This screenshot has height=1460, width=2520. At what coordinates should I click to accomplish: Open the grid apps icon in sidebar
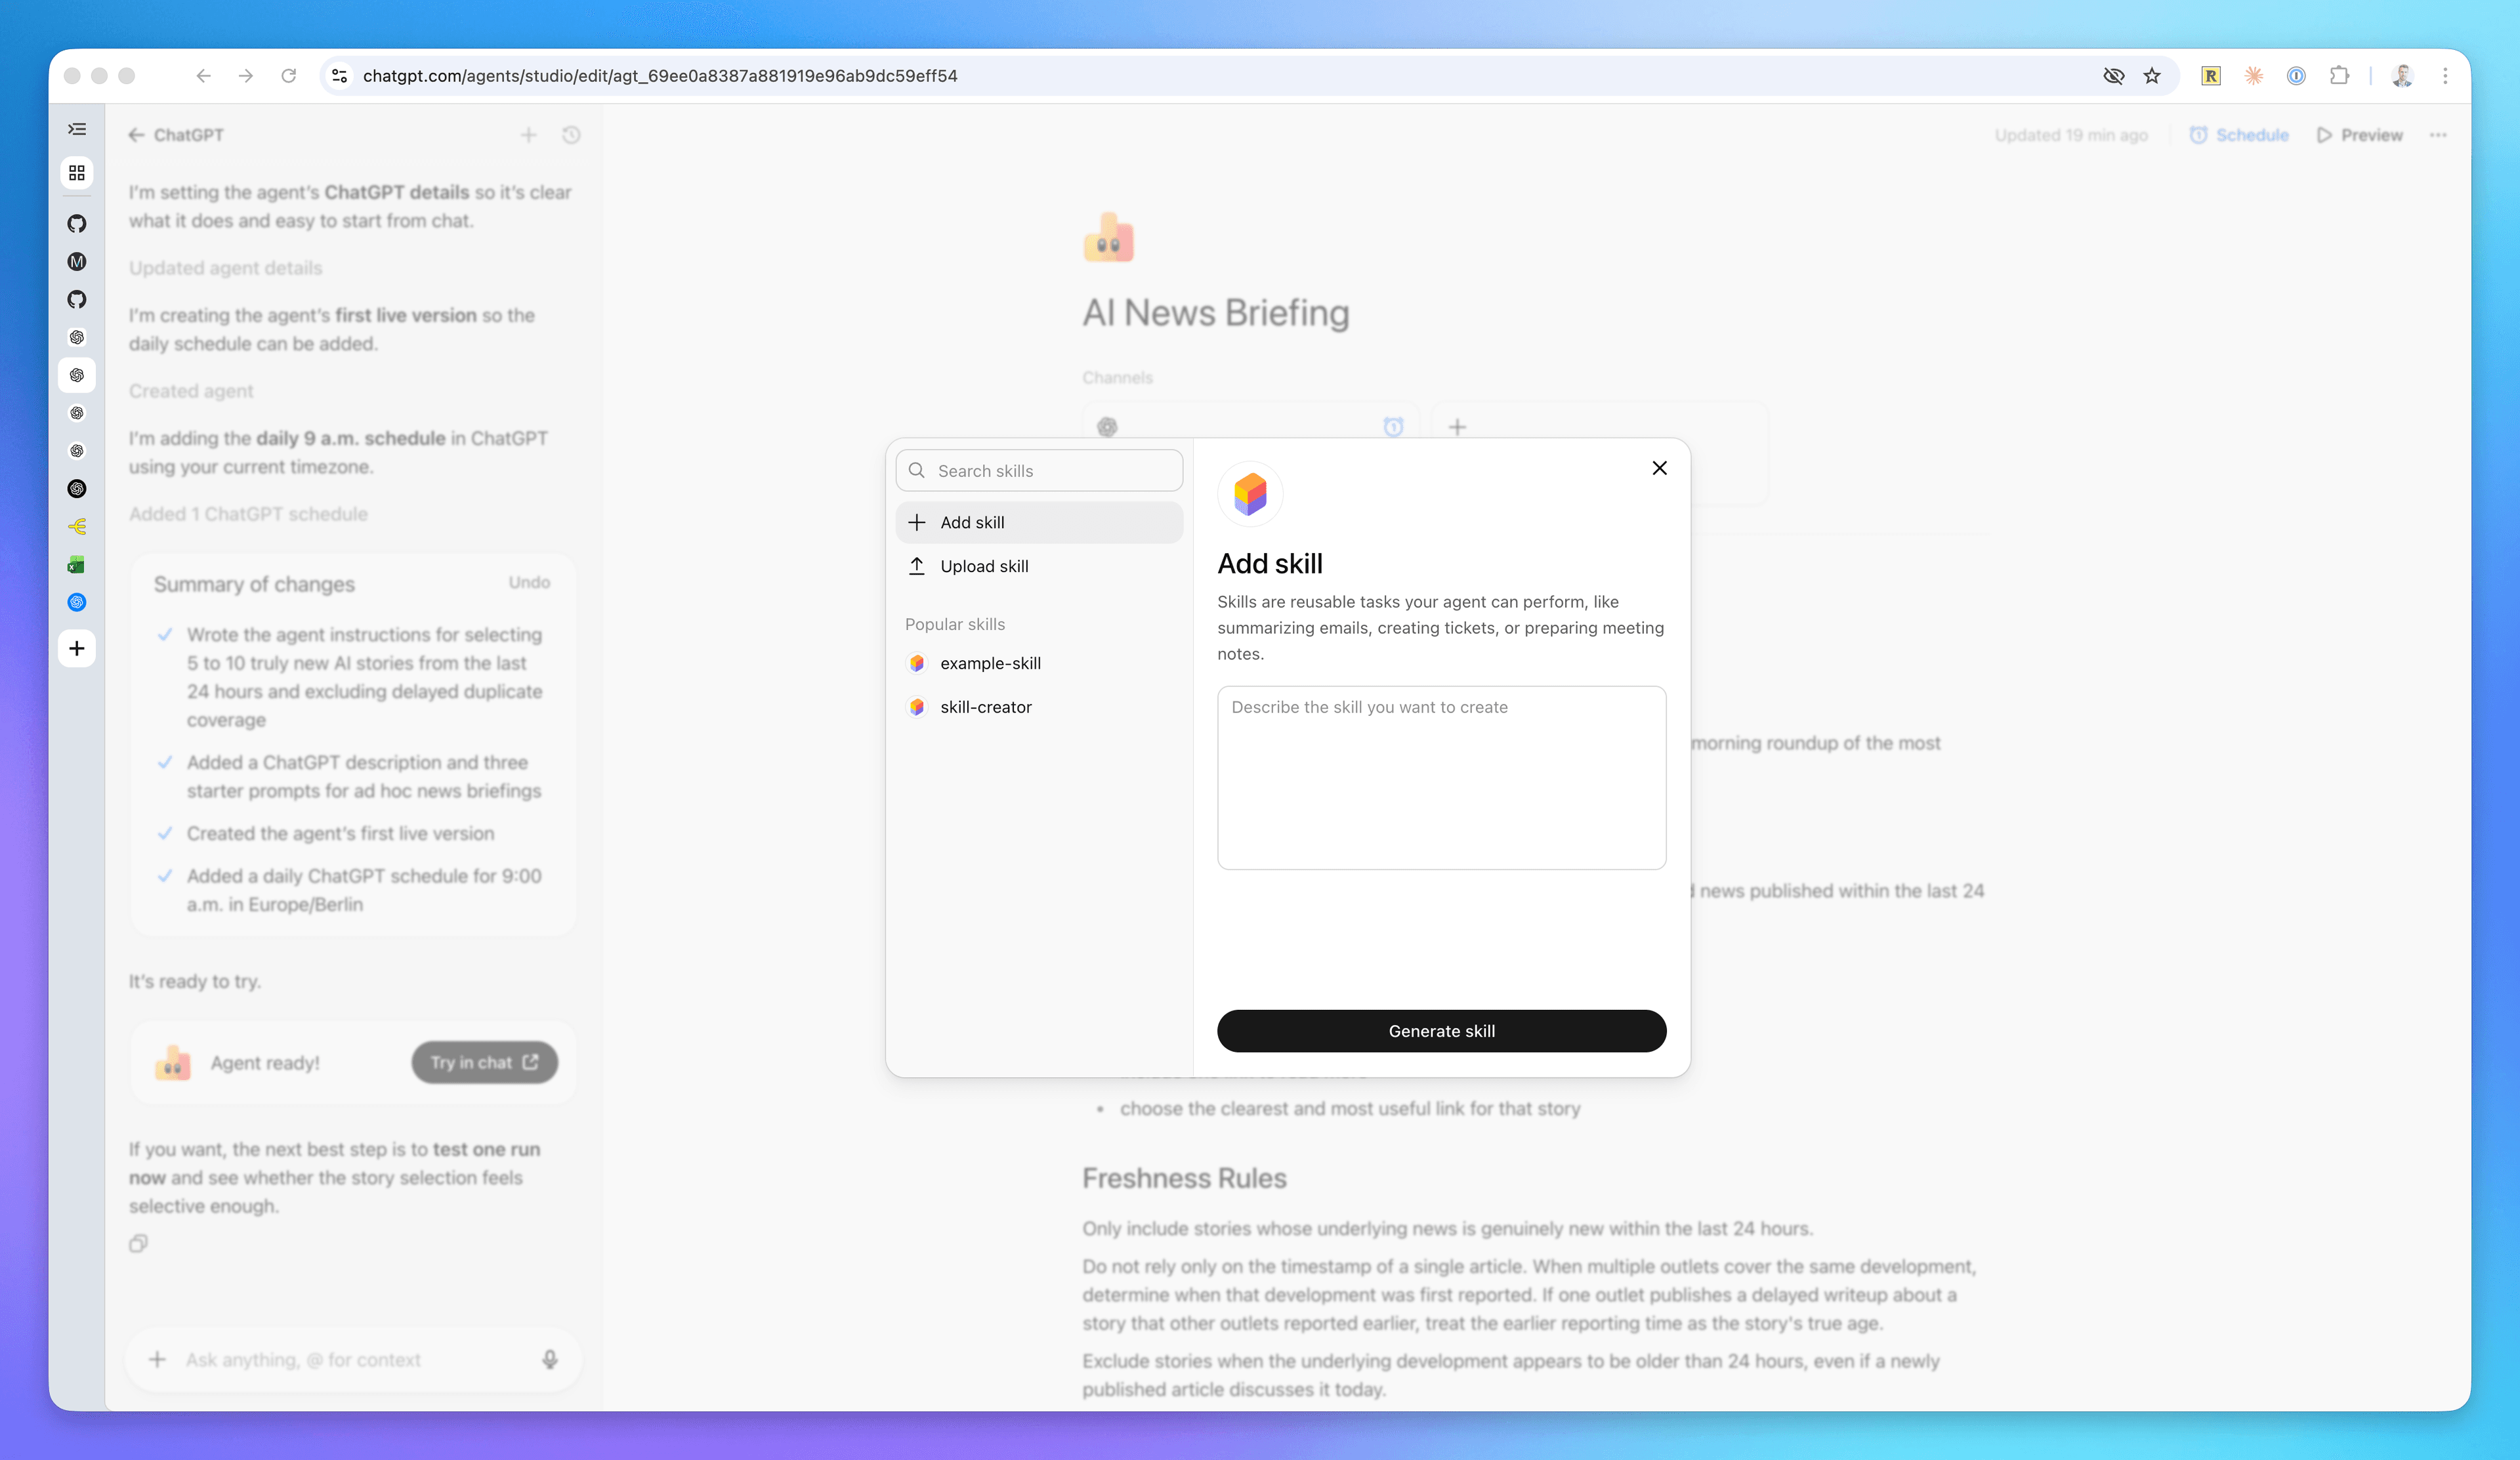click(77, 173)
